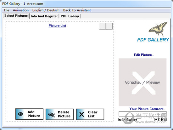Click the Edit Picture.. label
The image size is (173, 130).
144,55
